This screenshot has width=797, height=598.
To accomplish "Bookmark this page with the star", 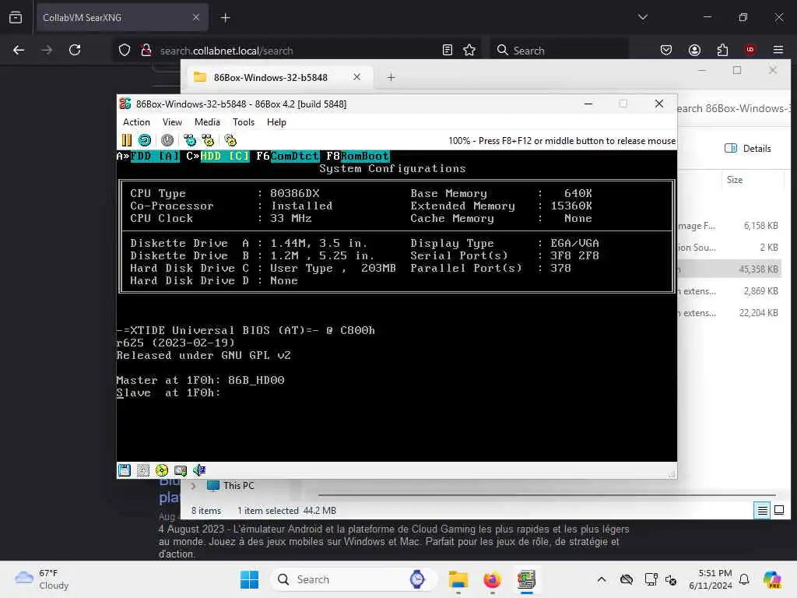I will (469, 50).
